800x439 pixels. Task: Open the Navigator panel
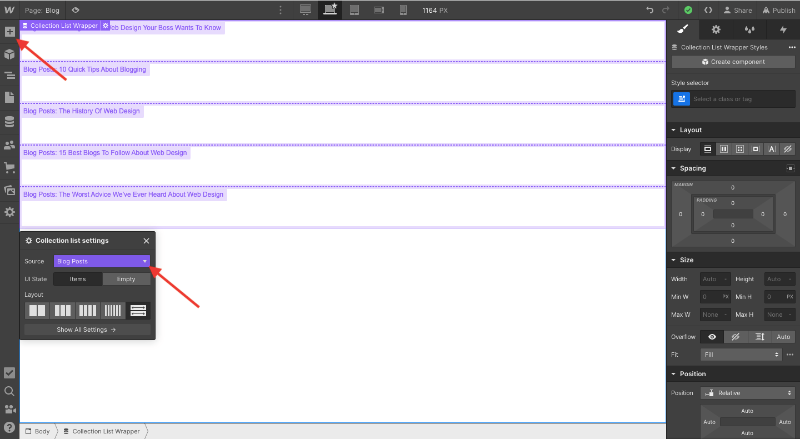click(x=9, y=75)
